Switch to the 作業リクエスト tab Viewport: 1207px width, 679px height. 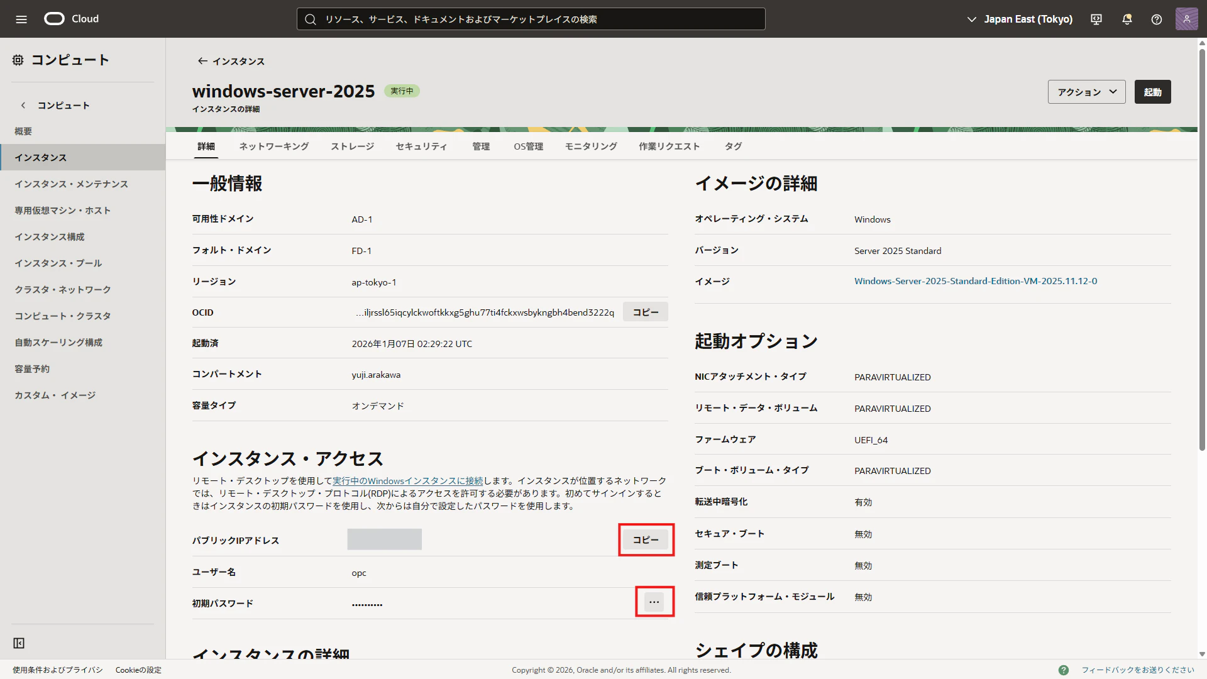point(670,146)
